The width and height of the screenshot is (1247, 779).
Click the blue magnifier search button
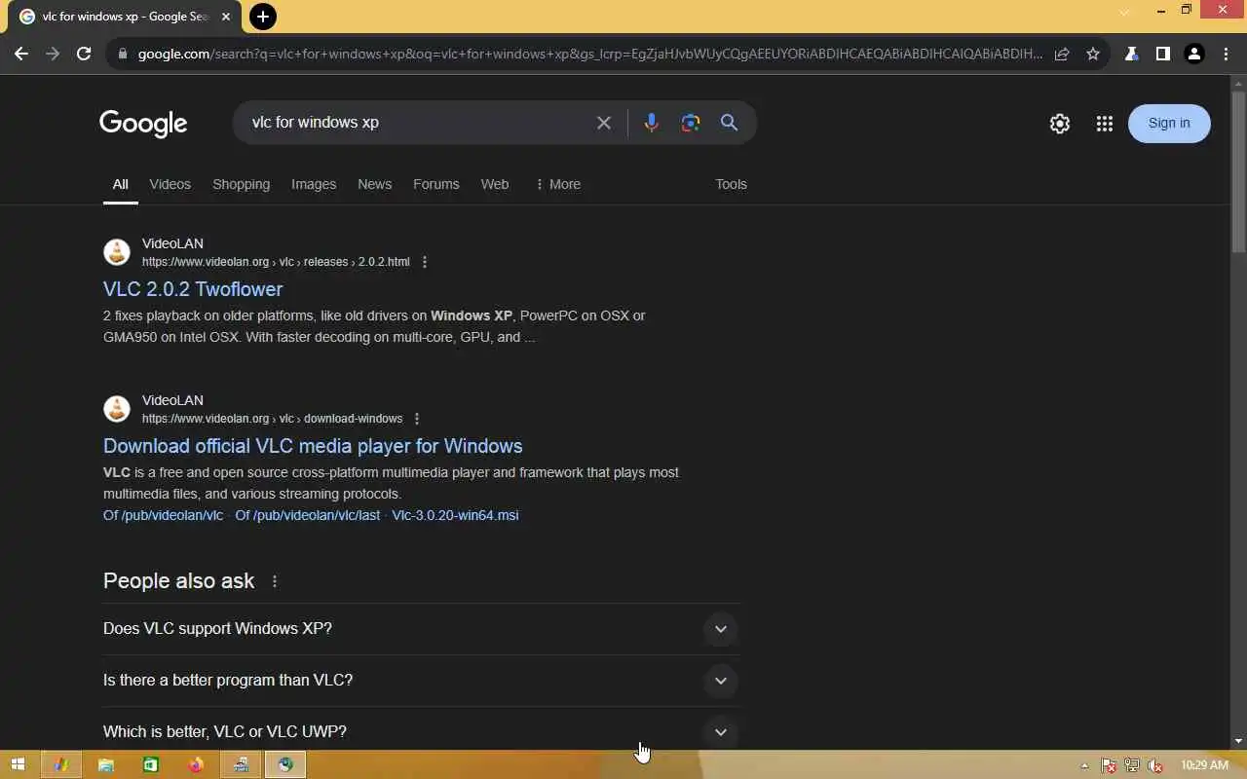[729, 123]
